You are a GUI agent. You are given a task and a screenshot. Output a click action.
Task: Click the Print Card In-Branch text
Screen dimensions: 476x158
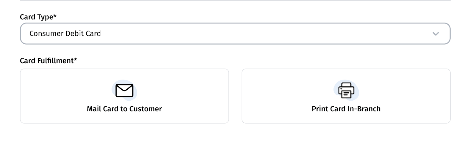[x=346, y=109]
